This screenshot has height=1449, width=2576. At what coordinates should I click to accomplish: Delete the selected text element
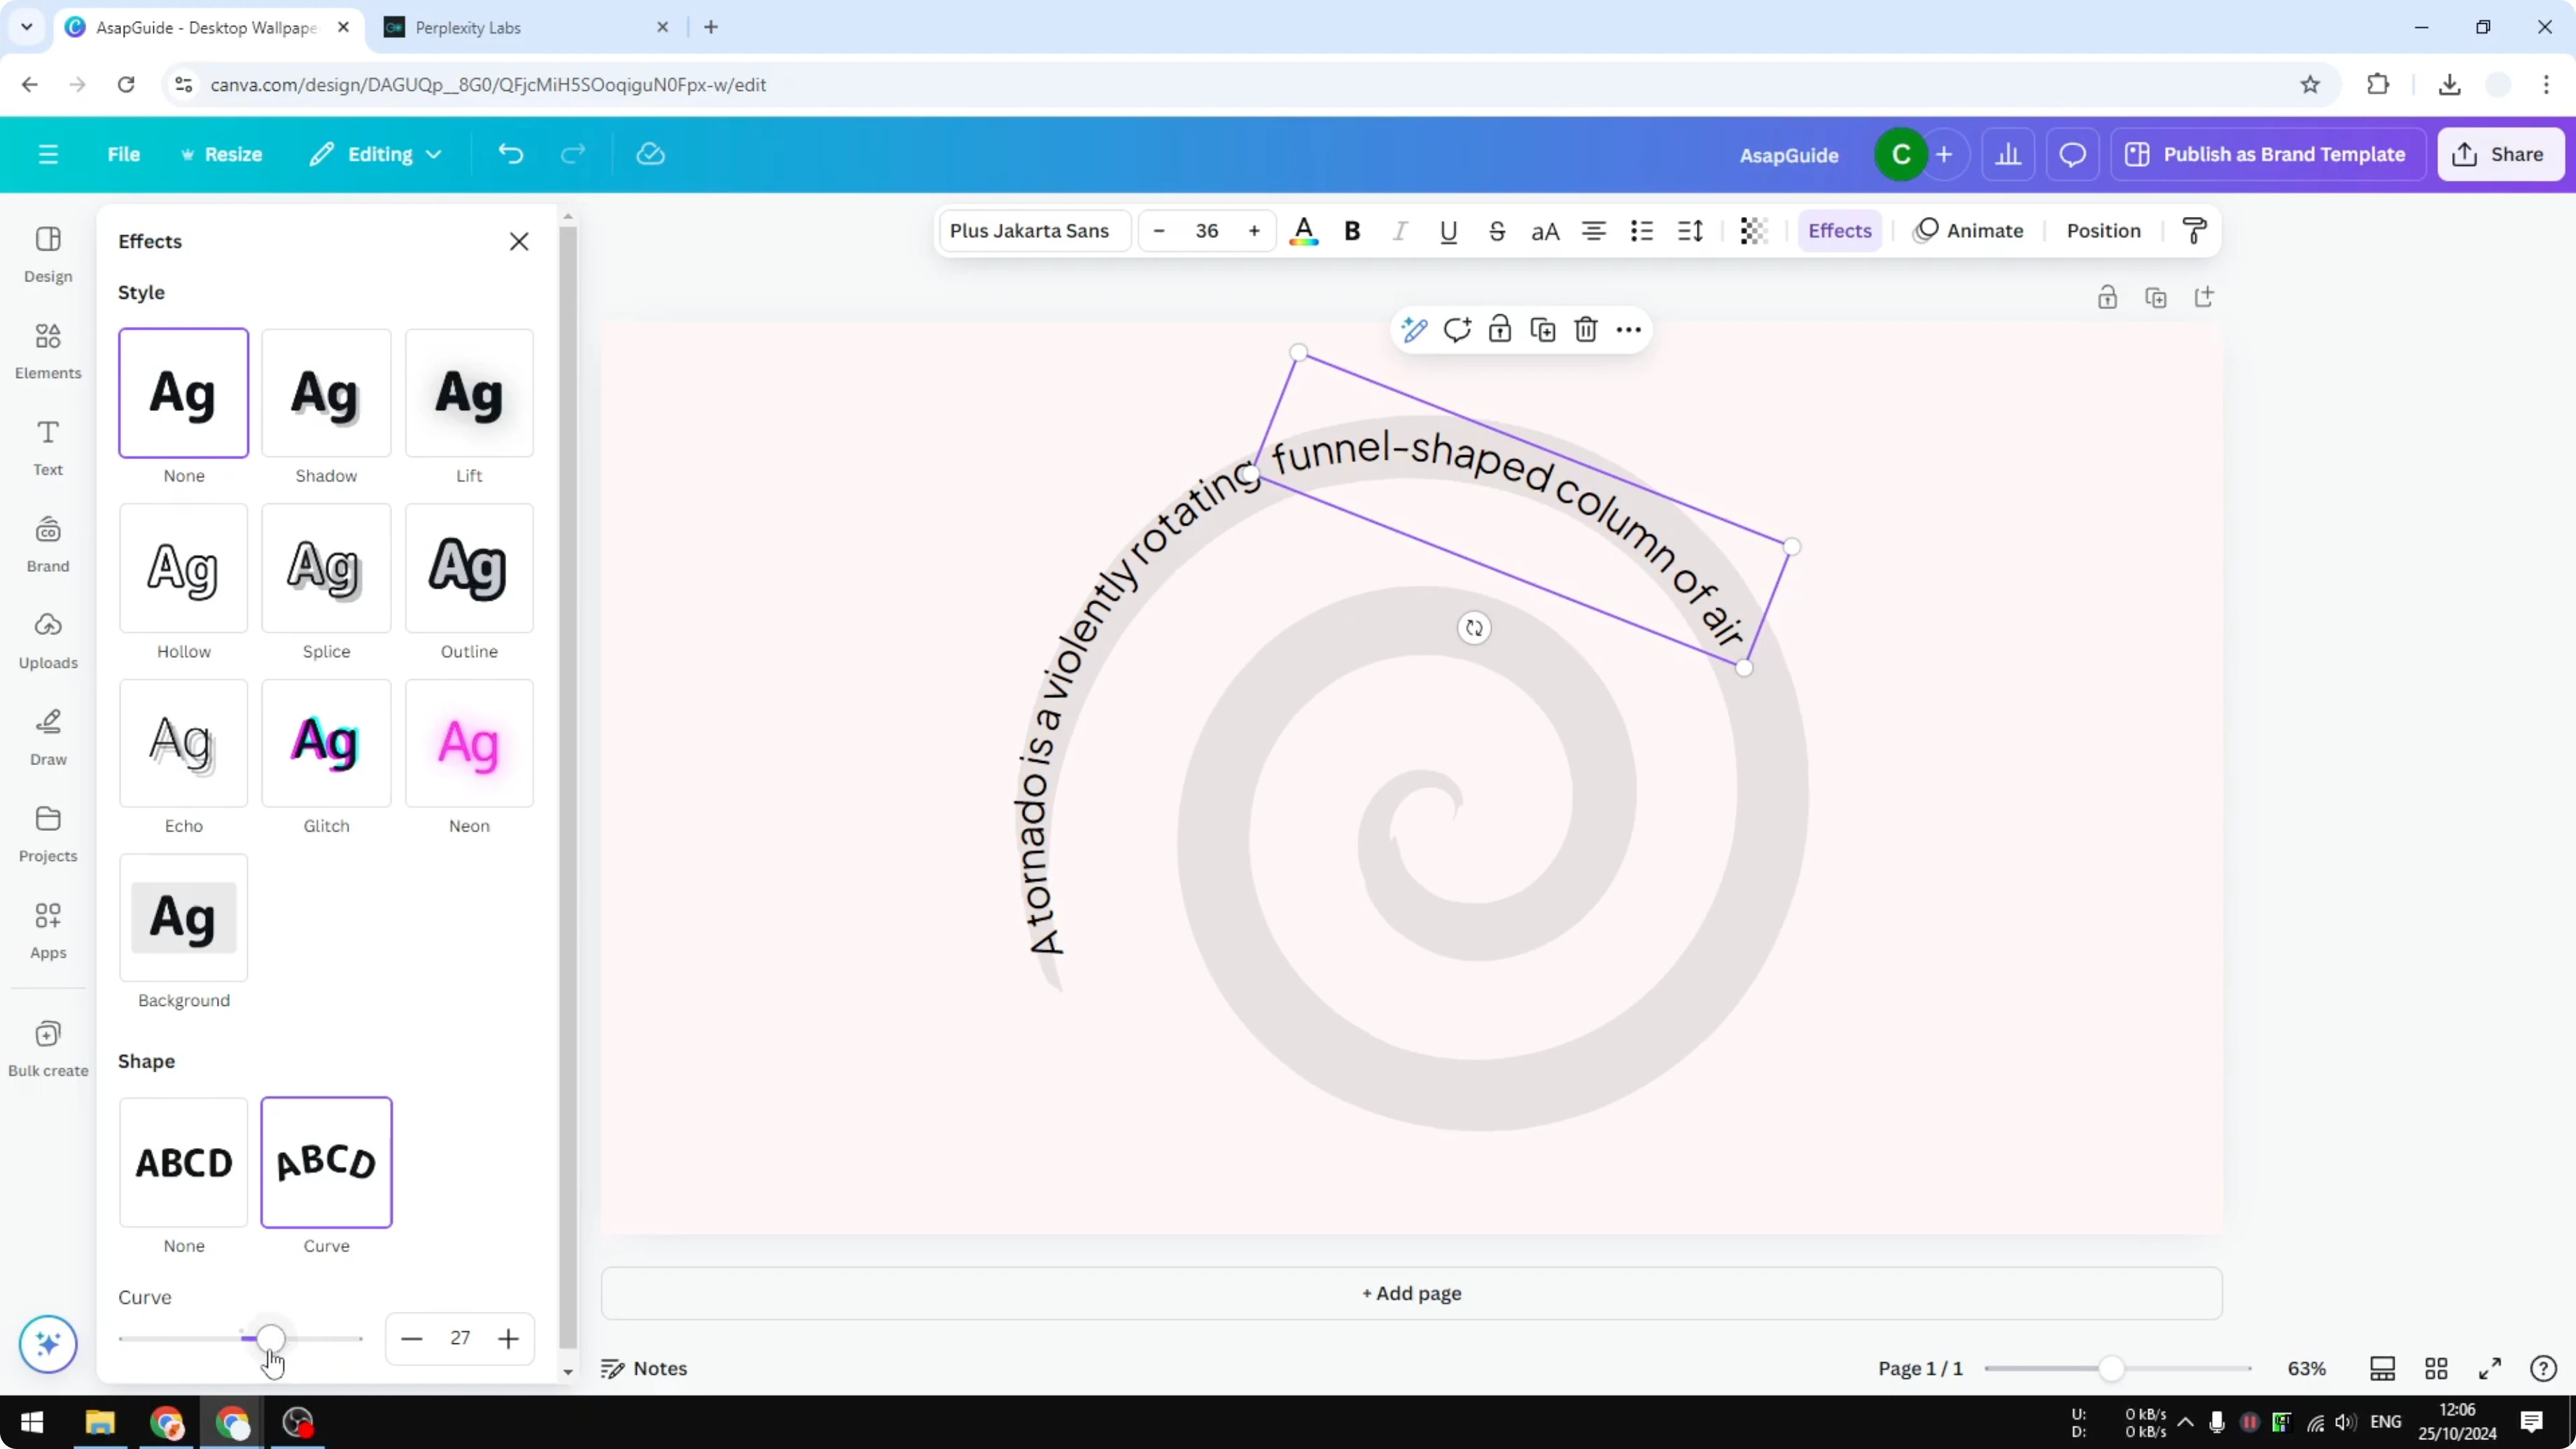click(1585, 329)
